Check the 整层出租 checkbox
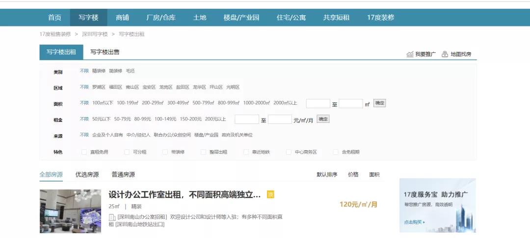Viewport: 530px width, 238px height. (x=203, y=152)
